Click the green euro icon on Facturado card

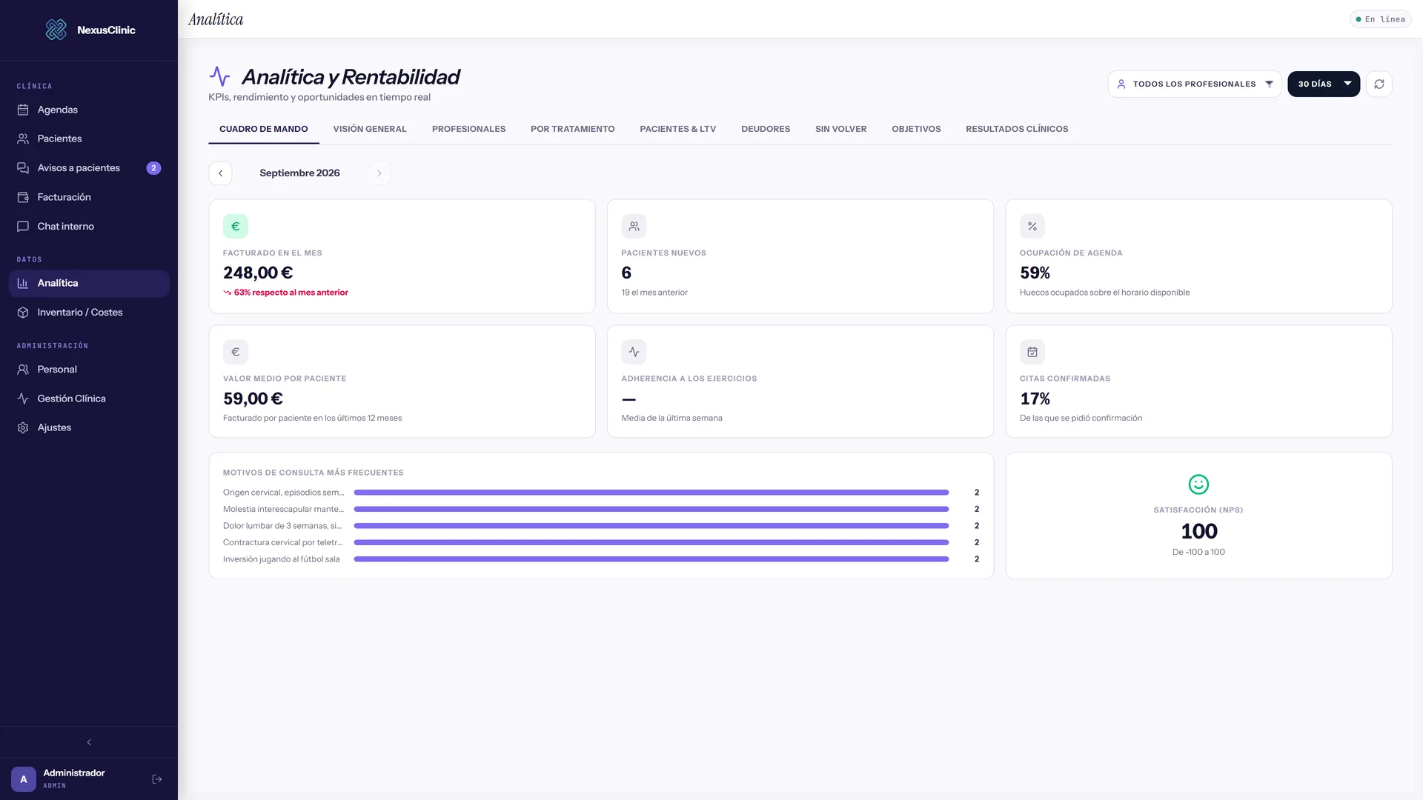[236, 227]
